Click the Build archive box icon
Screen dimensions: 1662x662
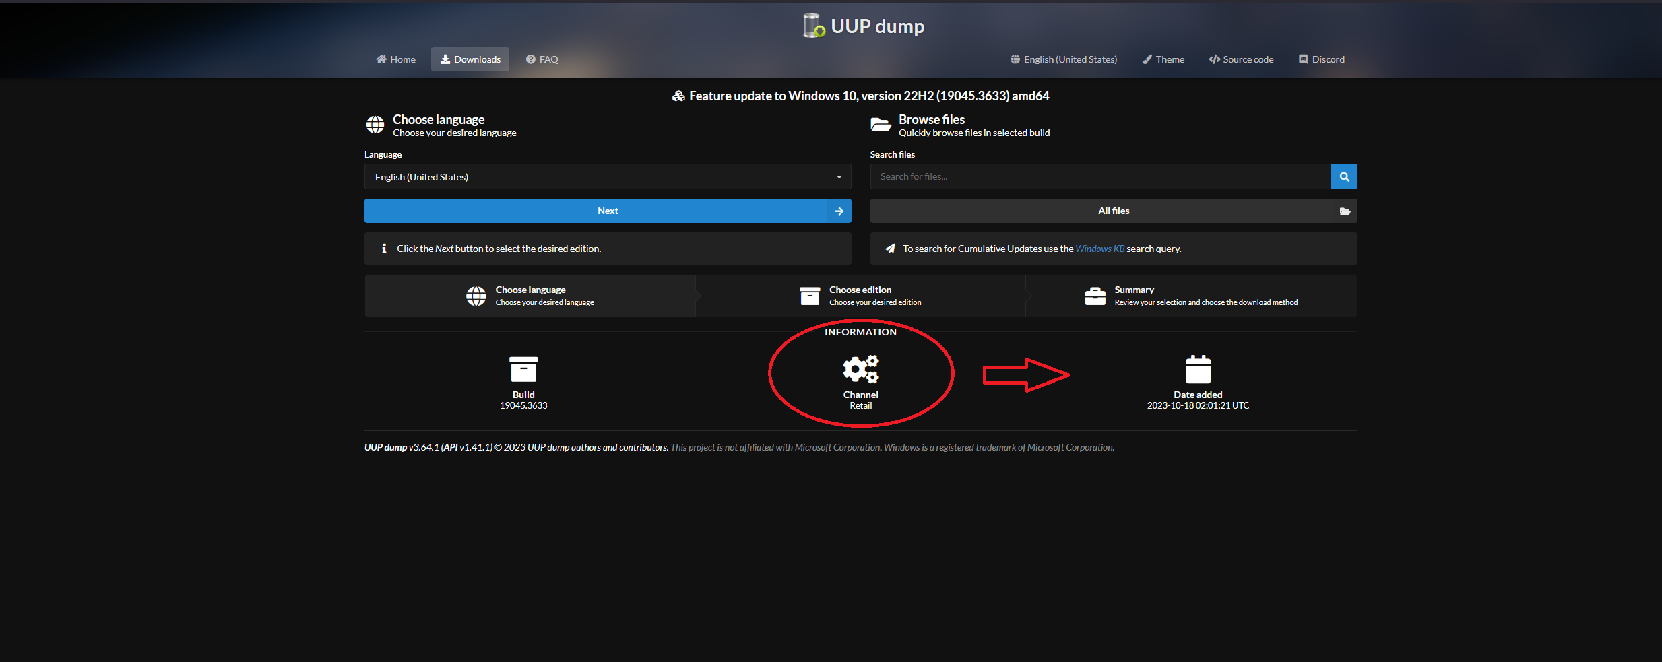tap(523, 369)
